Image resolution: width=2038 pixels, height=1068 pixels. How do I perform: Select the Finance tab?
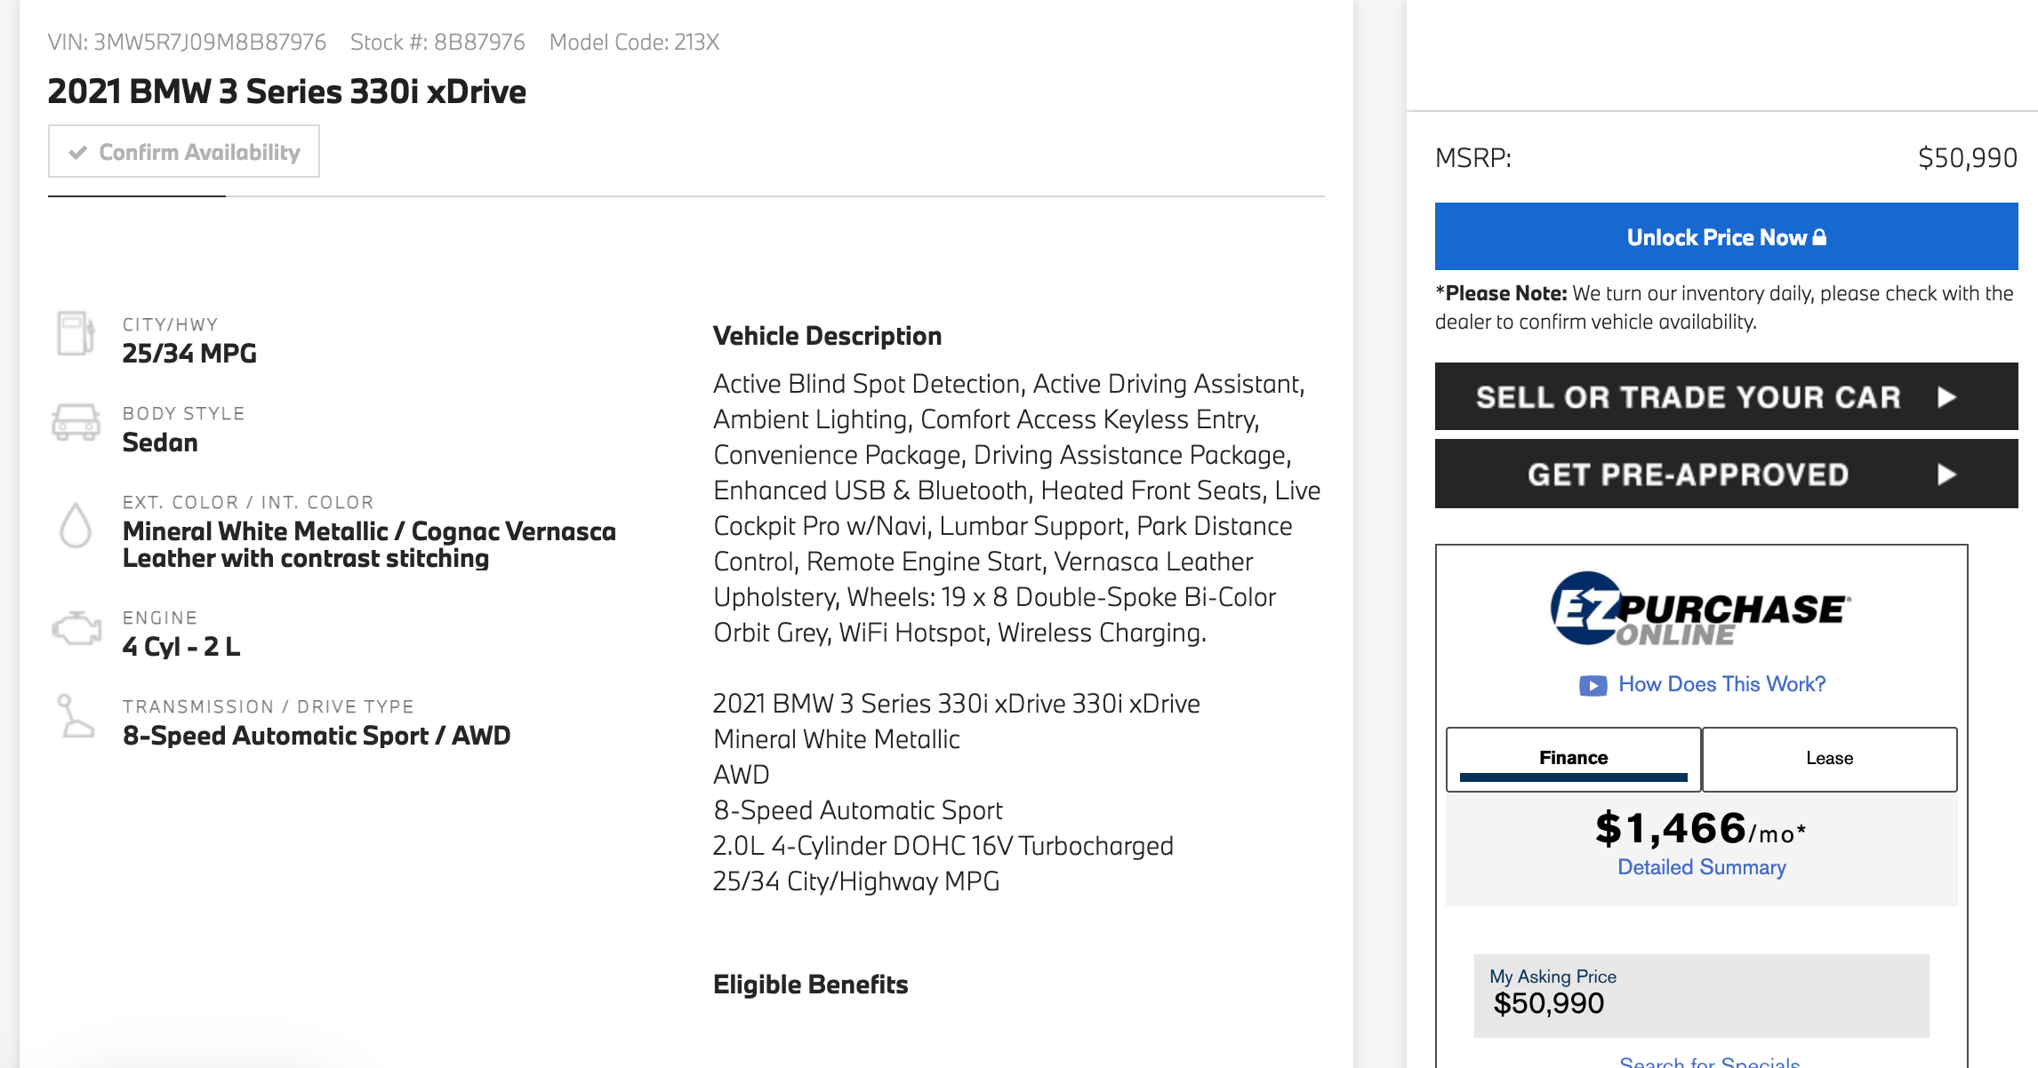(x=1573, y=759)
